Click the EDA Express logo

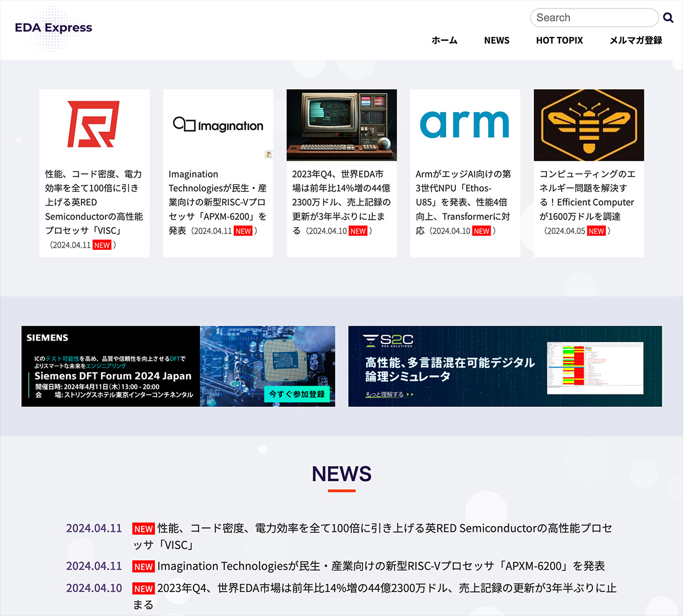(x=54, y=27)
